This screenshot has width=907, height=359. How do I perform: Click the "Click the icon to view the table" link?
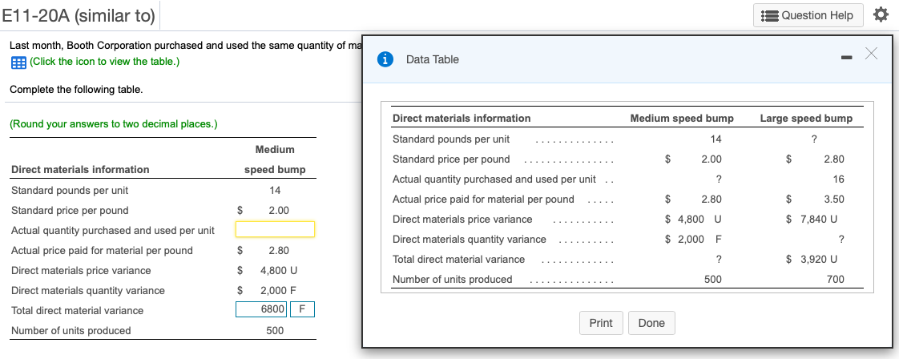pos(104,62)
